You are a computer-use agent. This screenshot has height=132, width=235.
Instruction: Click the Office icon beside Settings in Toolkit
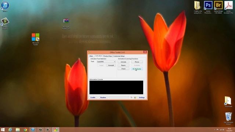coord(135,98)
